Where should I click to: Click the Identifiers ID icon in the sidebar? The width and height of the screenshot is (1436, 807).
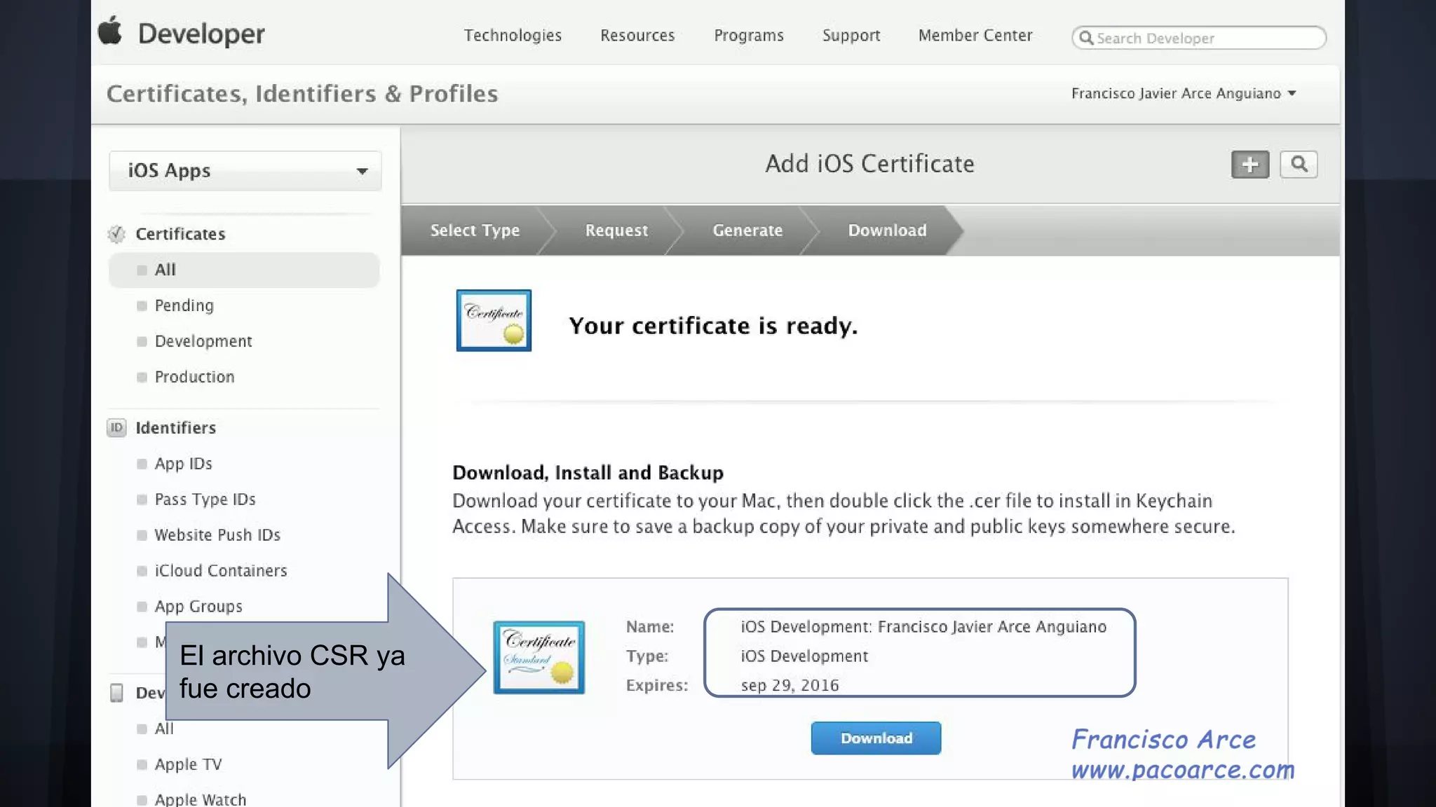point(116,427)
